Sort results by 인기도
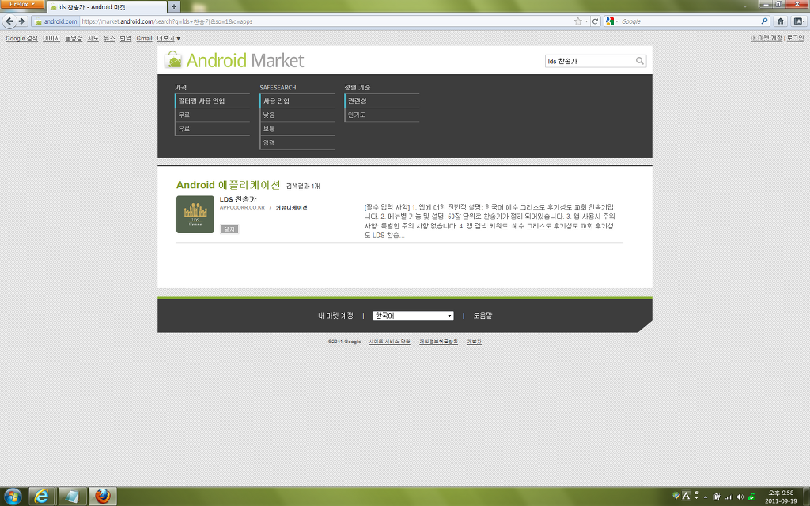The height and width of the screenshot is (506, 810). click(382, 115)
